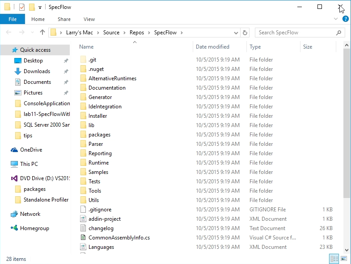Viewport: 351px width, 264px height.
Task: Open the View ribbon tab
Action: pos(89,19)
